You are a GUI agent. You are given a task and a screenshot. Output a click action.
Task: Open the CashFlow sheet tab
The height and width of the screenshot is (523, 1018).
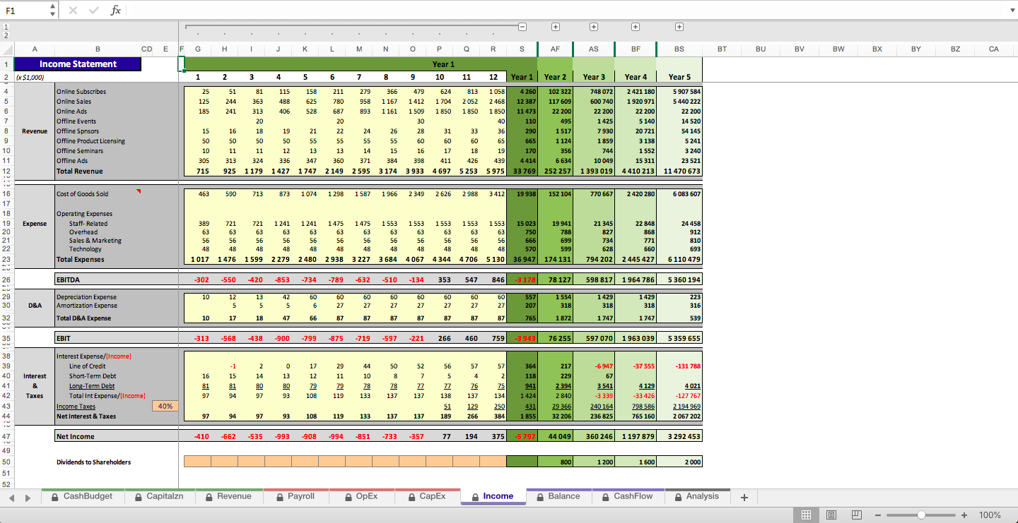627,496
